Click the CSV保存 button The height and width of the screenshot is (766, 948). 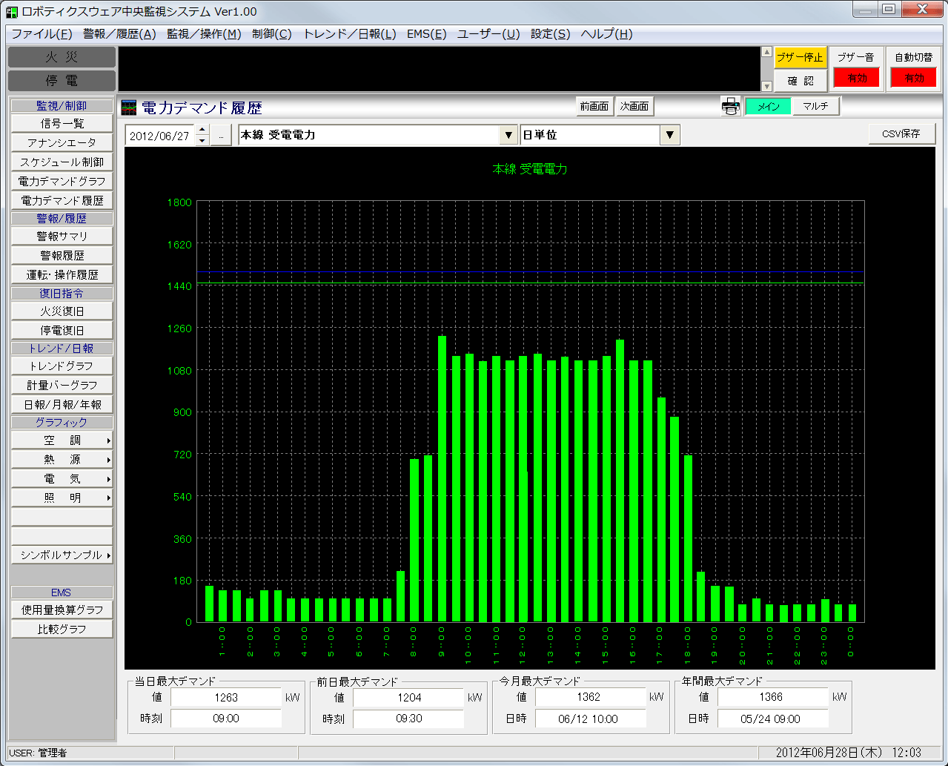(x=901, y=134)
